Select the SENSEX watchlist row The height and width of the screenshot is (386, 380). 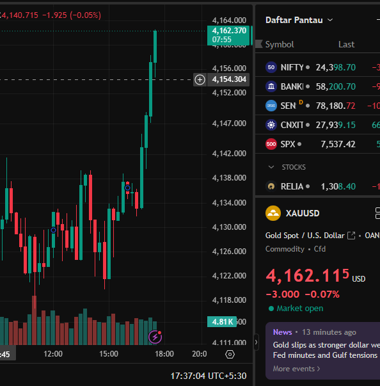pos(317,106)
